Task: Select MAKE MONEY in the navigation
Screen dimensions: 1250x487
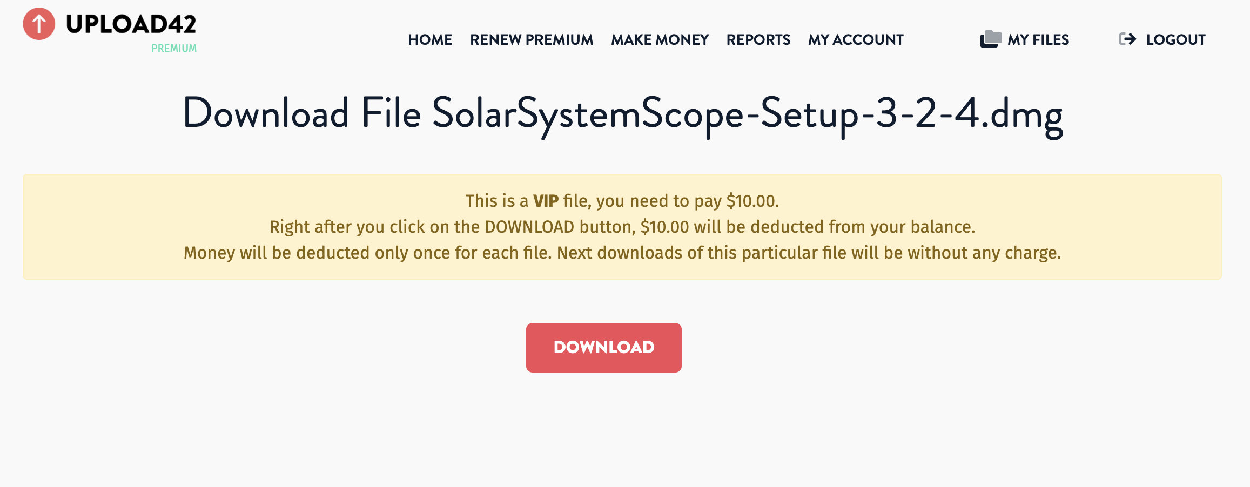Action: 660,40
